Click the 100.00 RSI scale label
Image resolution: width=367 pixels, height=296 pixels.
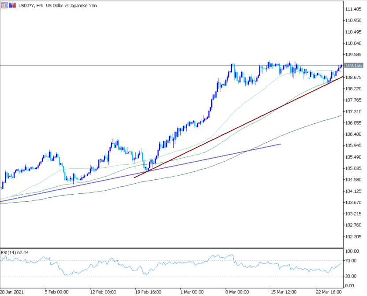tap(353, 251)
